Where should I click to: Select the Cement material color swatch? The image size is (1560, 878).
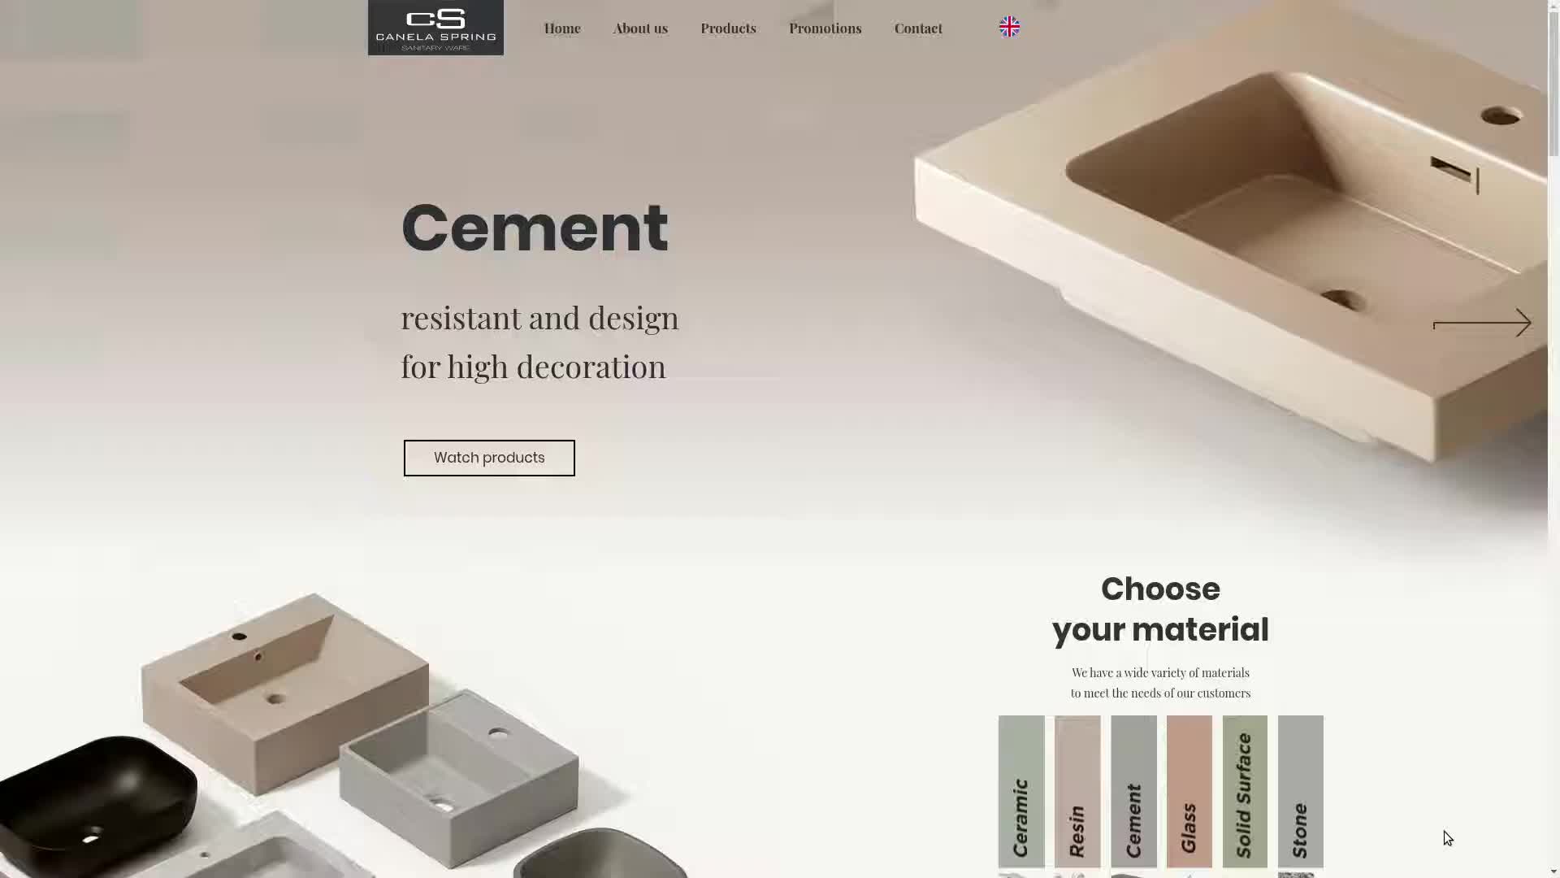click(1133, 791)
